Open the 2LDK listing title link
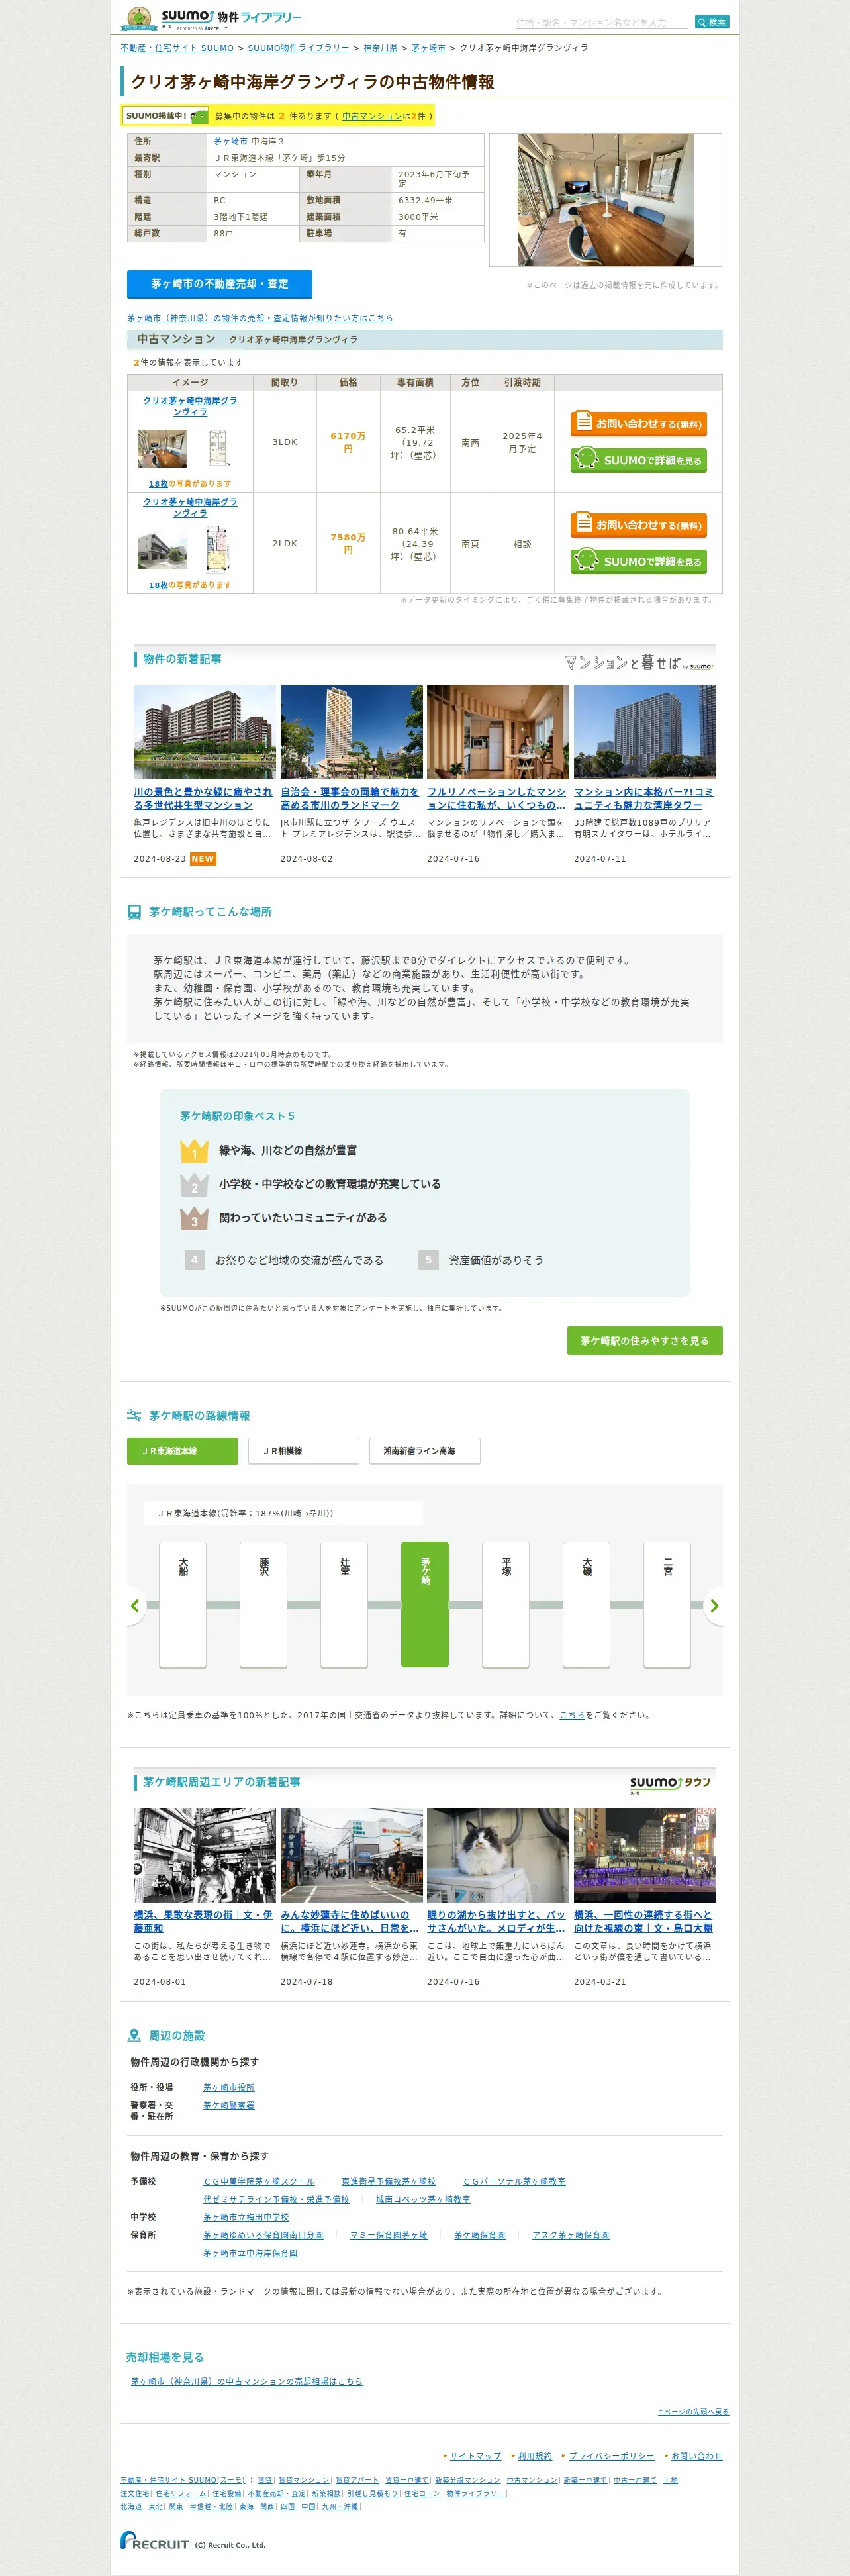 (190, 507)
